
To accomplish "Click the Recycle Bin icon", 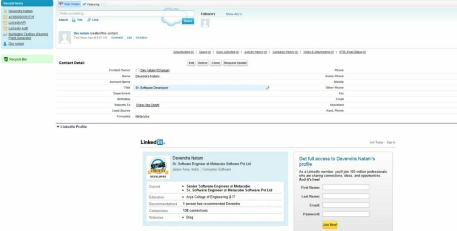I will coord(5,59).
